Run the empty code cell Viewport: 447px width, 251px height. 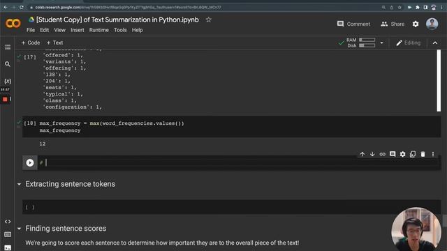(x=30, y=162)
